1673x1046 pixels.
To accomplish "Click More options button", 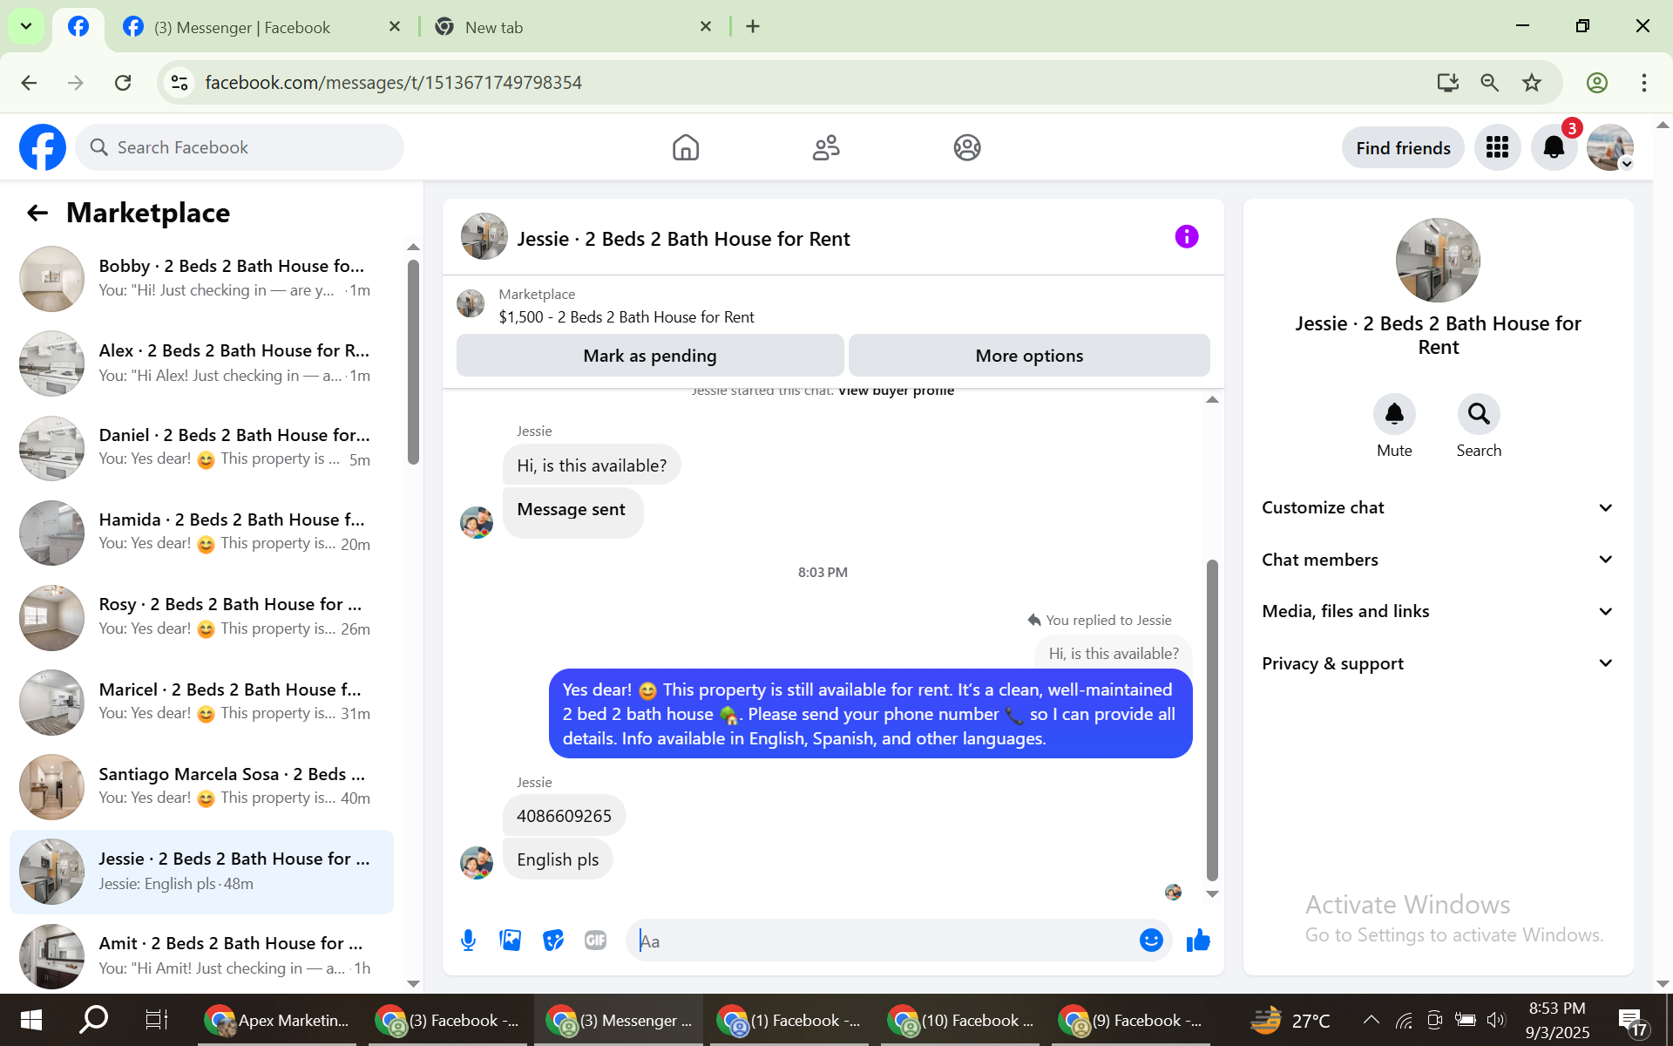I will click(1029, 356).
